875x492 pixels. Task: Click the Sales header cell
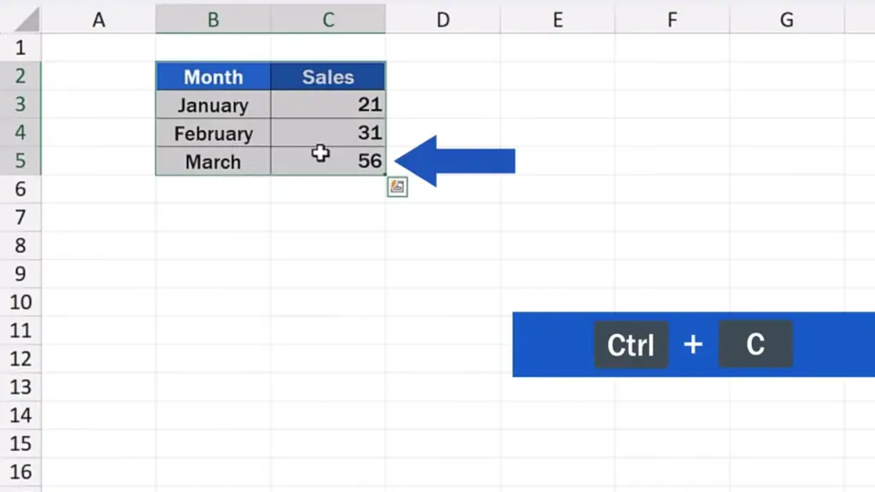click(328, 76)
